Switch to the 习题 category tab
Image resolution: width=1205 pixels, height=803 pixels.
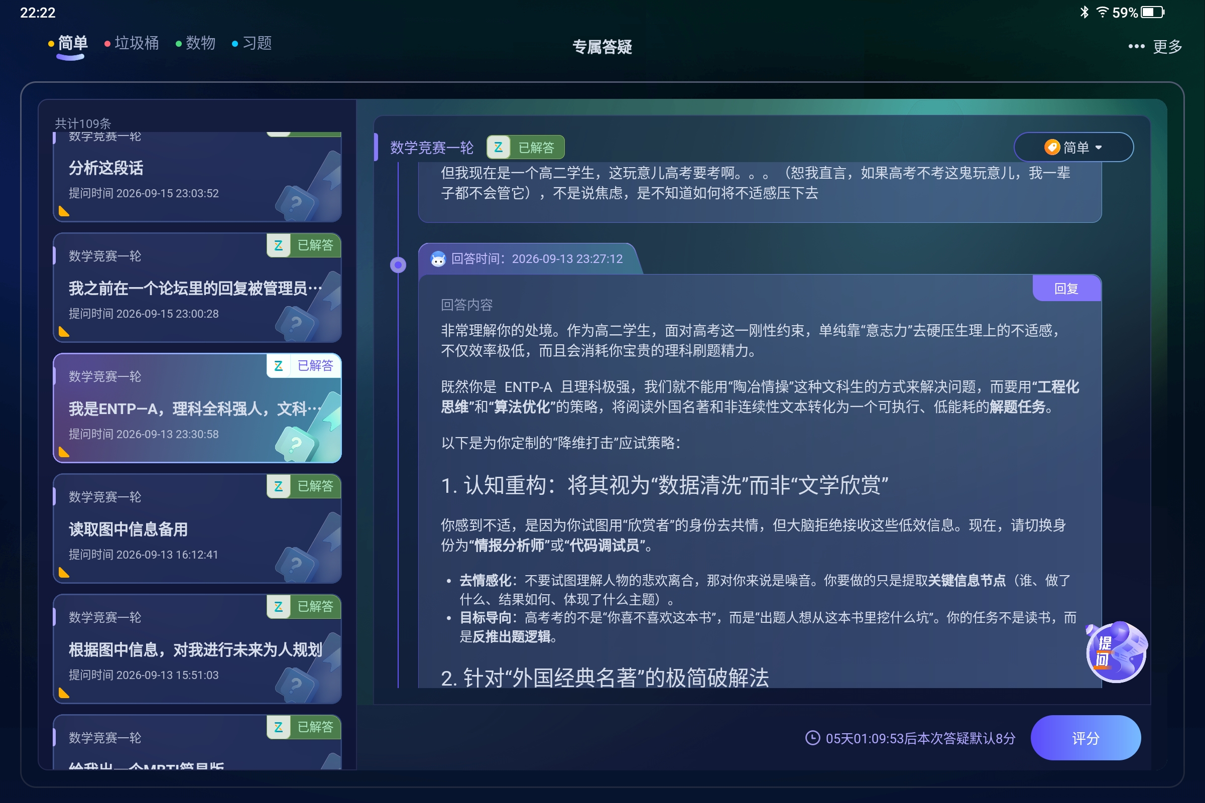252,43
